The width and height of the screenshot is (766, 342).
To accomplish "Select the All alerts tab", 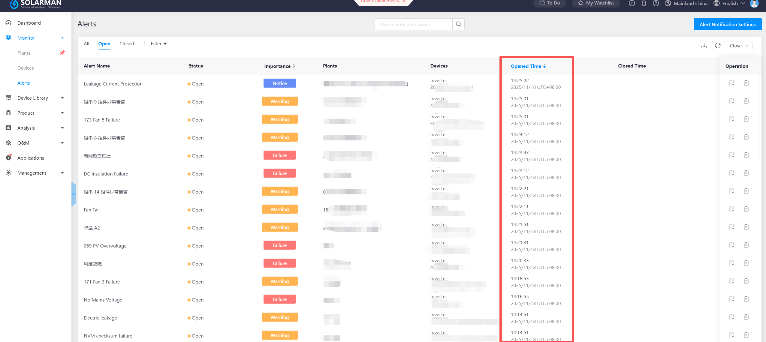I will pos(86,44).
